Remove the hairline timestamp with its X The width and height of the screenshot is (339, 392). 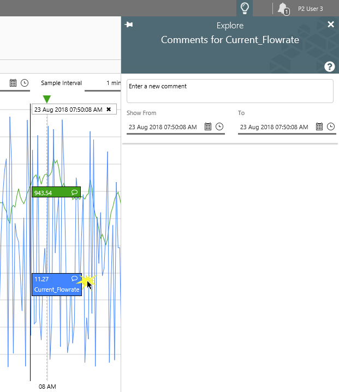click(109, 110)
